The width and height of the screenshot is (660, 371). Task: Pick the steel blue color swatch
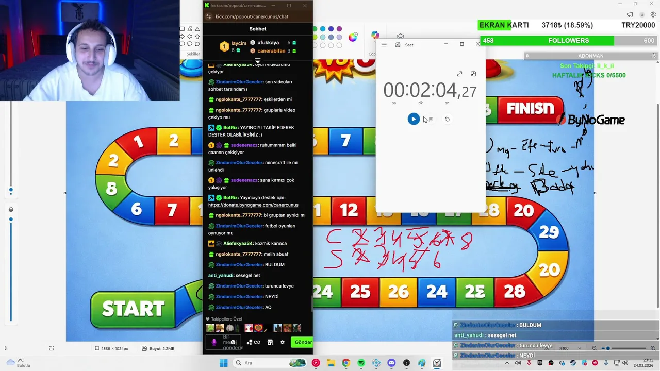coord(331,37)
